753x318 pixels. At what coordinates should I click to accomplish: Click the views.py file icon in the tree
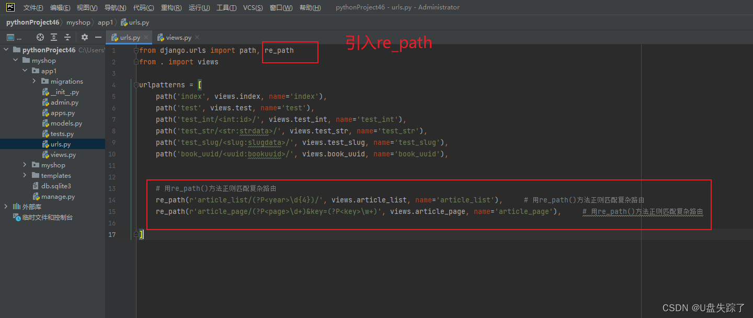45,154
